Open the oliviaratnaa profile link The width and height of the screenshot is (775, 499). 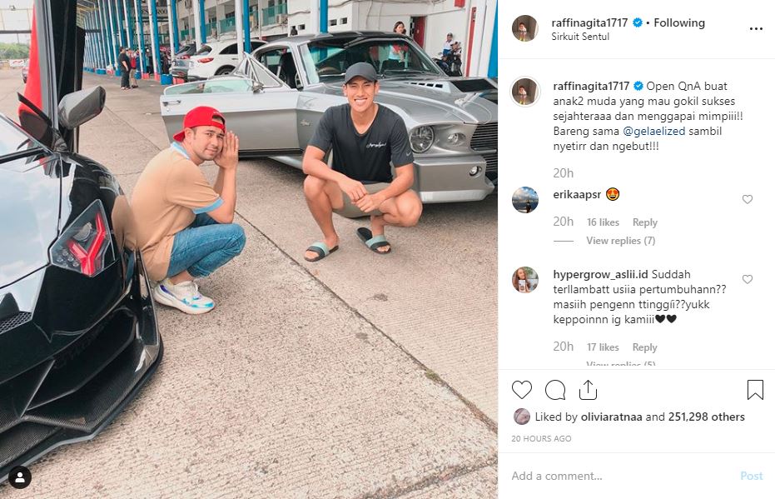tap(611, 417)
